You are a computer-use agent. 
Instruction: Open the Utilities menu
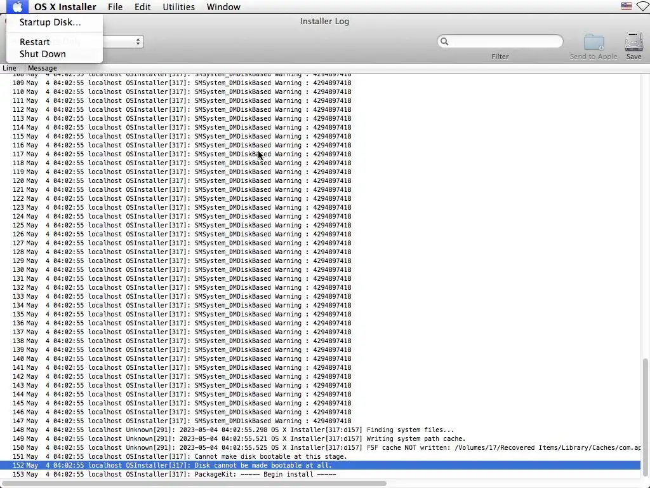[178, 7]
